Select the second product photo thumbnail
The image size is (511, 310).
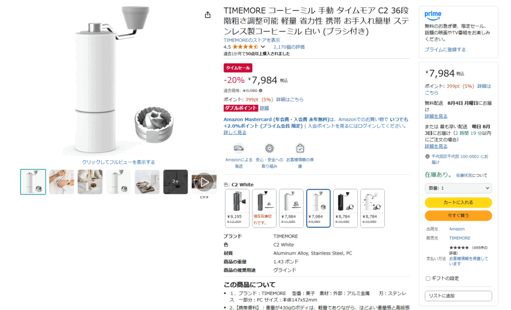click(x=61, y=182)
